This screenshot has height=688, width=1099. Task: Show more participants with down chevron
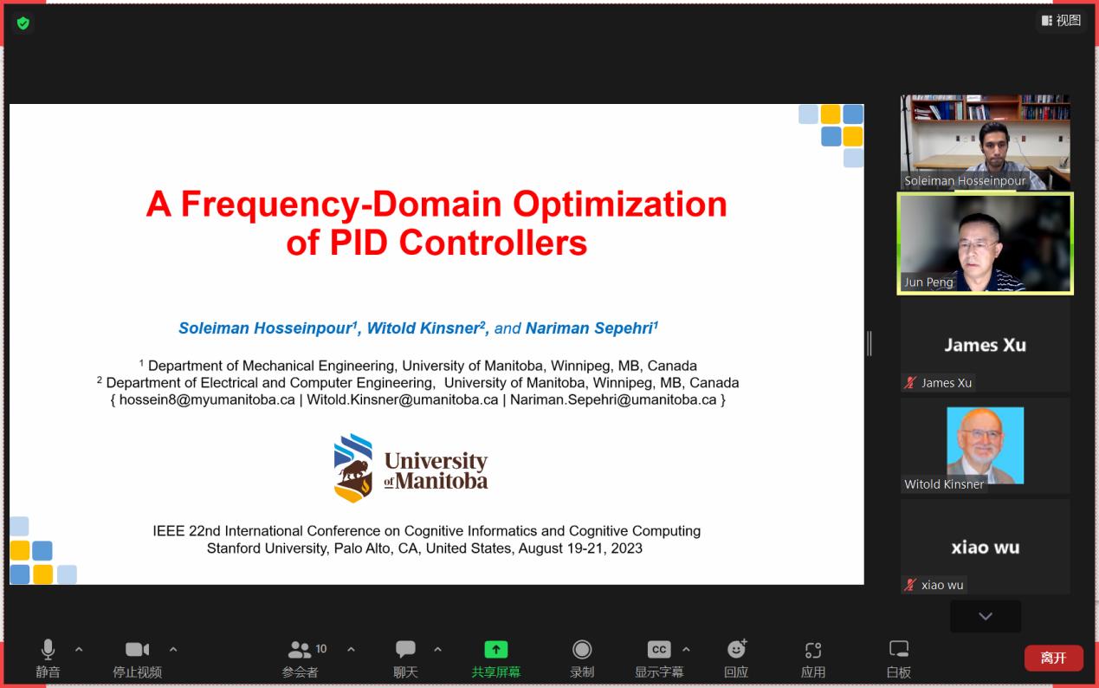pos(986,616)
